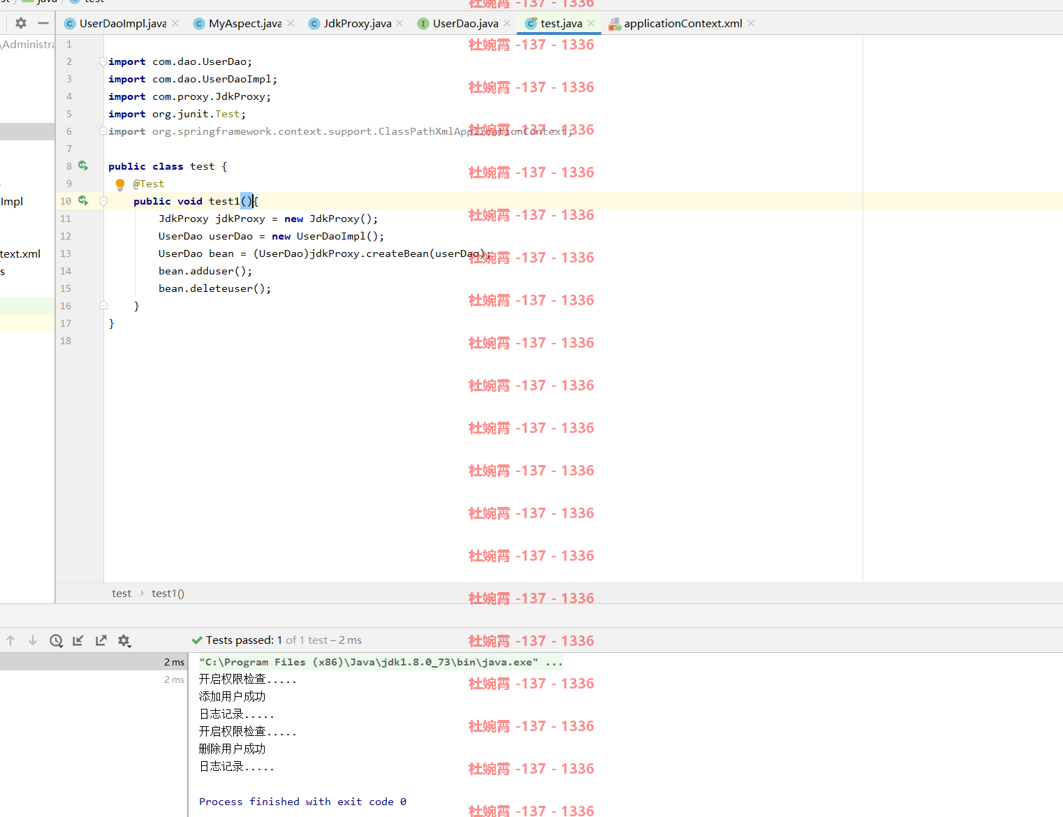Screen dimensions: 1063x817
Task: Click 'Process finished with exit code 0' text
Action: (x=302, y=802)
